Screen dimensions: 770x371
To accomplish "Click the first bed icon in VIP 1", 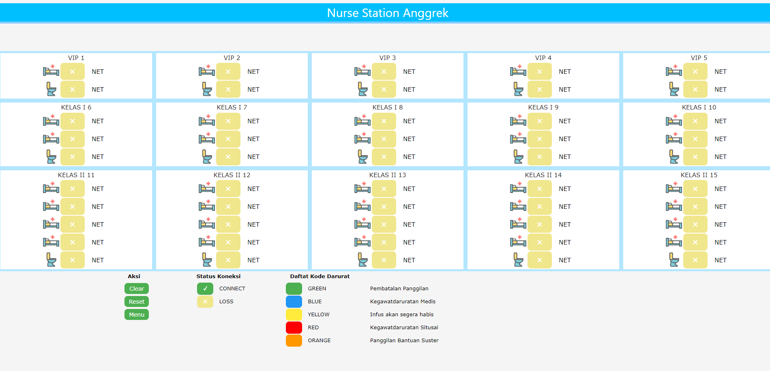I will (x=51, y=71).
